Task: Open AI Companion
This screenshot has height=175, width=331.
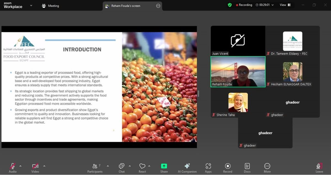Action: tap(187, 168)
